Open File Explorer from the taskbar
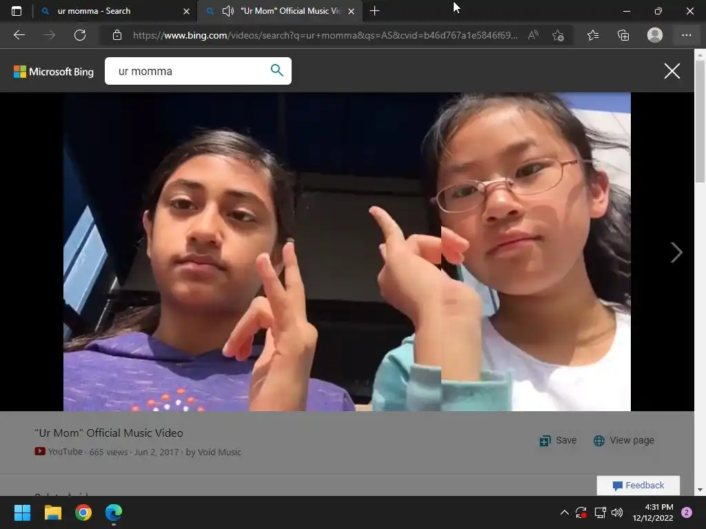Image resolution: width=706 pixels, height=529 pixels. [52, 512]
